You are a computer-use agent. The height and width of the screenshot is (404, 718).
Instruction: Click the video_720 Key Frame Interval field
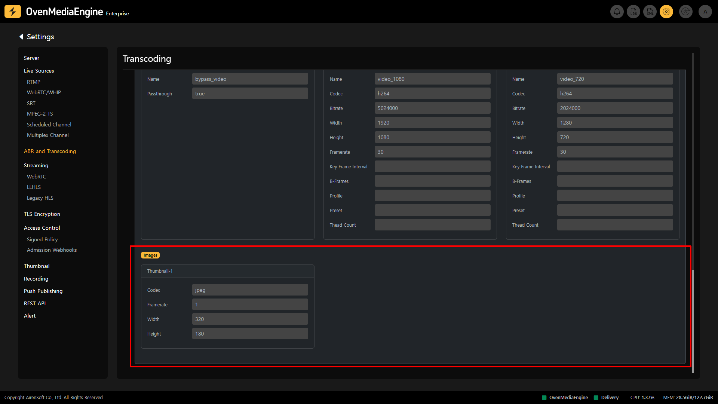(615, 166)
